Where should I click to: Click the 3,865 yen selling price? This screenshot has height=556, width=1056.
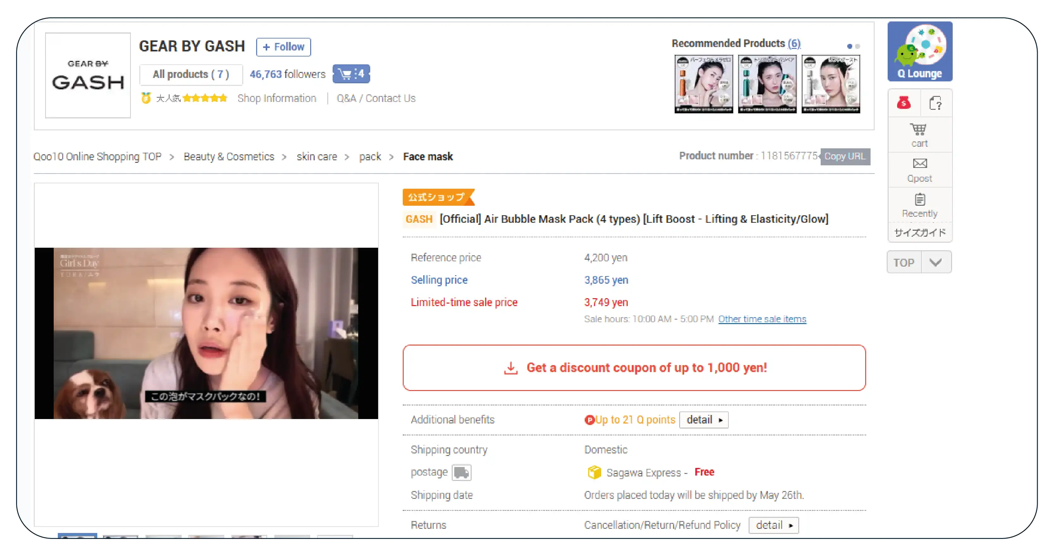606,280
